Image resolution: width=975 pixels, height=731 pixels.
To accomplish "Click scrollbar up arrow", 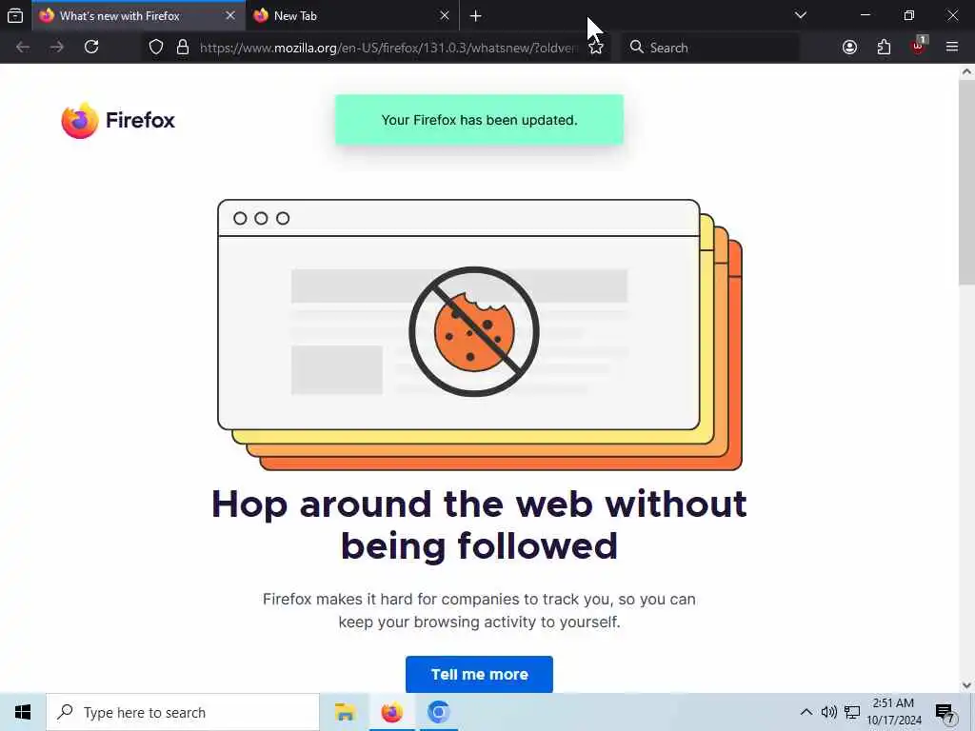I will 966,72.
